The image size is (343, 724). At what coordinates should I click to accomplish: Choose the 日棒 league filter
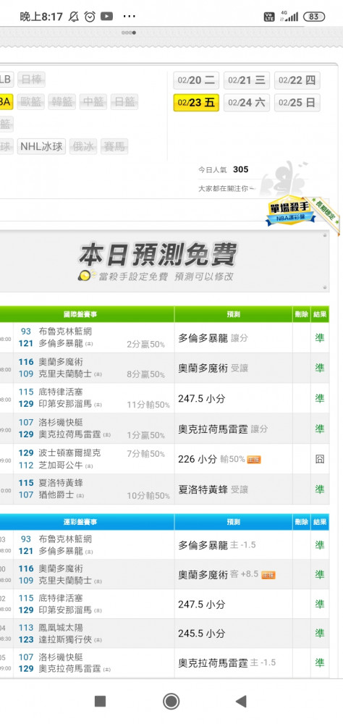point(31,80)
